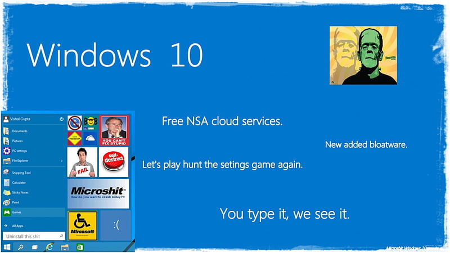Expand the File Explorer submenu arrow
450x253 pixels.
[62, 161]
